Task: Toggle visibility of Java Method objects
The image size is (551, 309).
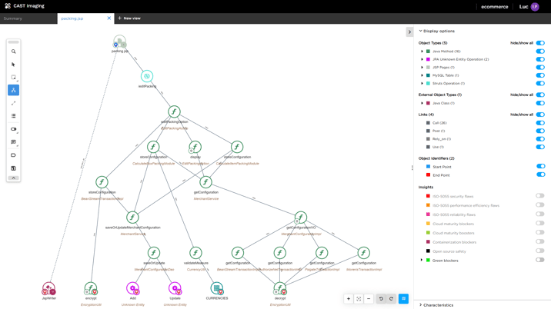Action: 540,51
